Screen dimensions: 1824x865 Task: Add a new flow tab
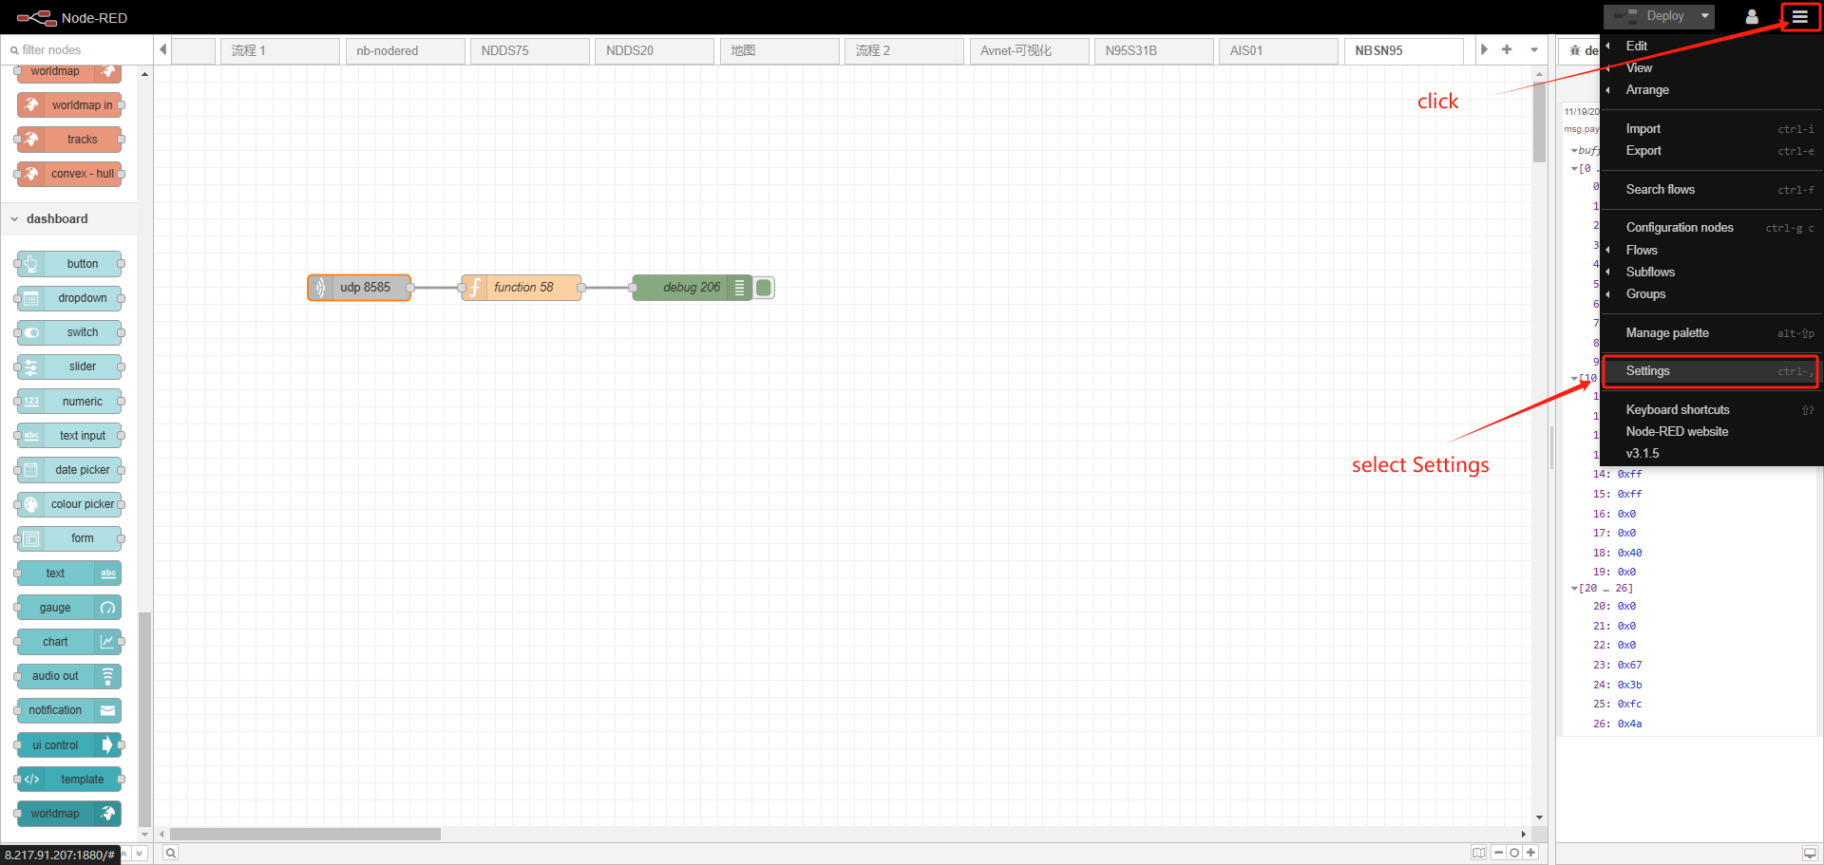[x=1507, y=49]
